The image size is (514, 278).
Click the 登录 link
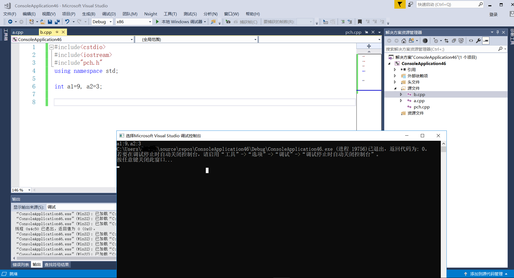(493, 14)
